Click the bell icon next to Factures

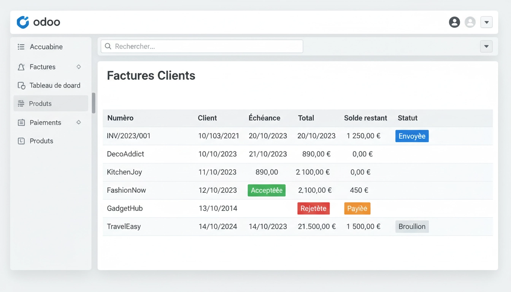pyautogui.click(x=21, y=67)
